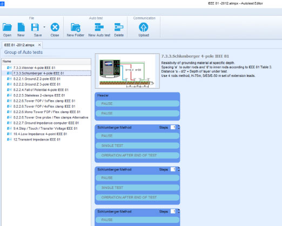Select OPERATION AFTER END OF TEST in second Schlumberger block

tap(137, 197)
